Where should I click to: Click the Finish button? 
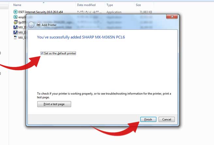pos(148,119)
